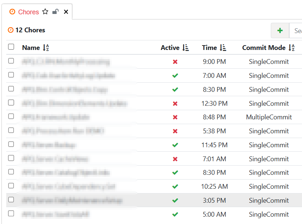Check the box for the 9:00 PM chore

click(11, 61)
